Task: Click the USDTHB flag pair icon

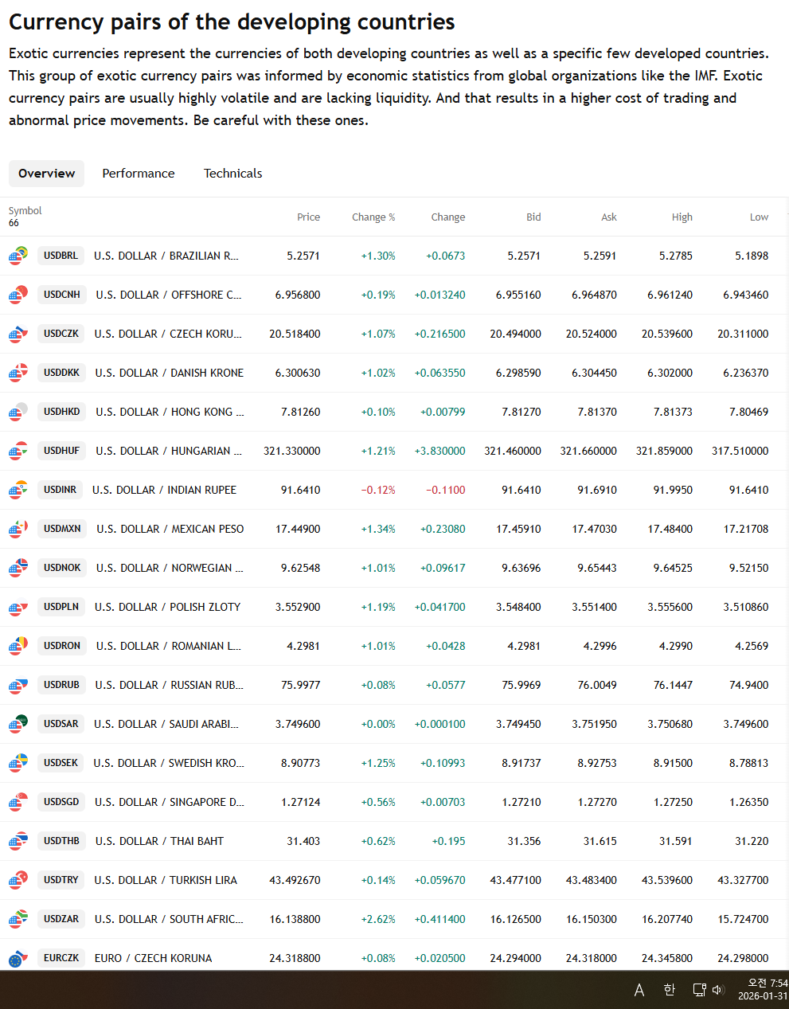Action: tap(18, 841)
